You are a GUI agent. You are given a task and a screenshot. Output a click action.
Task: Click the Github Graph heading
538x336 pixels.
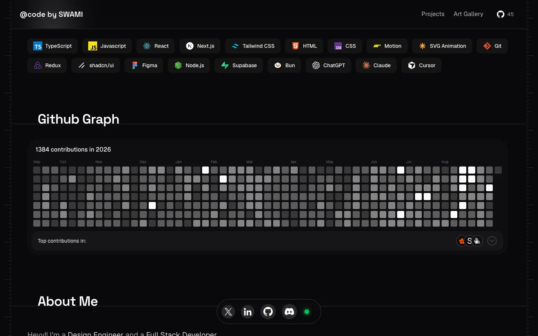(x=78, y=119)
